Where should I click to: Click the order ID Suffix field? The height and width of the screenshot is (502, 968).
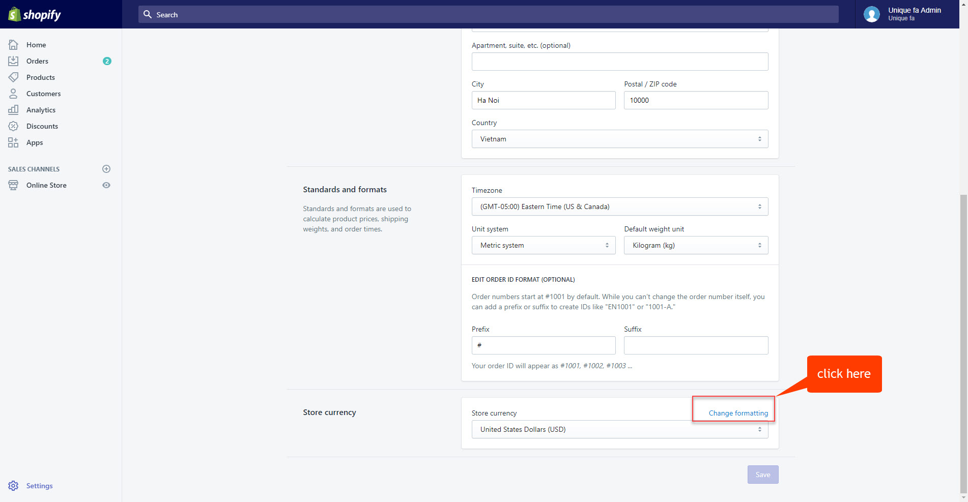(696, 345)
